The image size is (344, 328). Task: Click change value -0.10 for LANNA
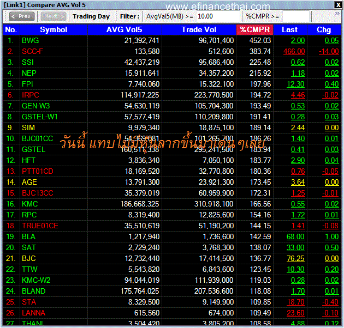point(330,313)
